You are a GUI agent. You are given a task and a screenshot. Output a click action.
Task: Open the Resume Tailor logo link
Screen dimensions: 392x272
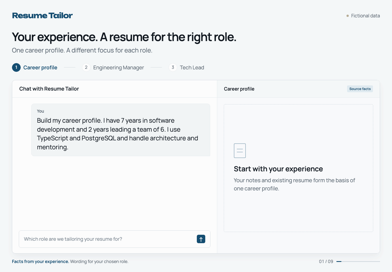tap(42, 16)
